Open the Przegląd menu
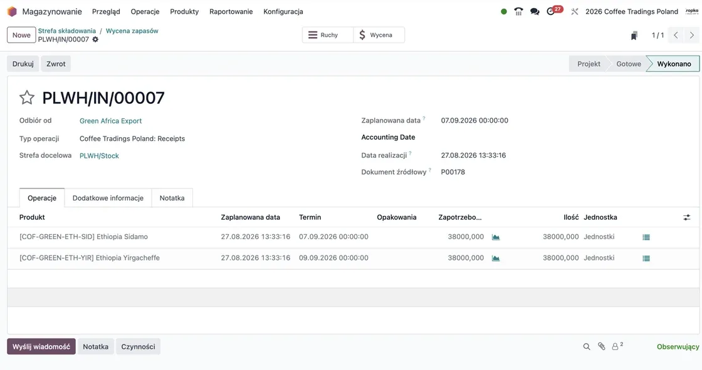 click(x=106, y=12)
